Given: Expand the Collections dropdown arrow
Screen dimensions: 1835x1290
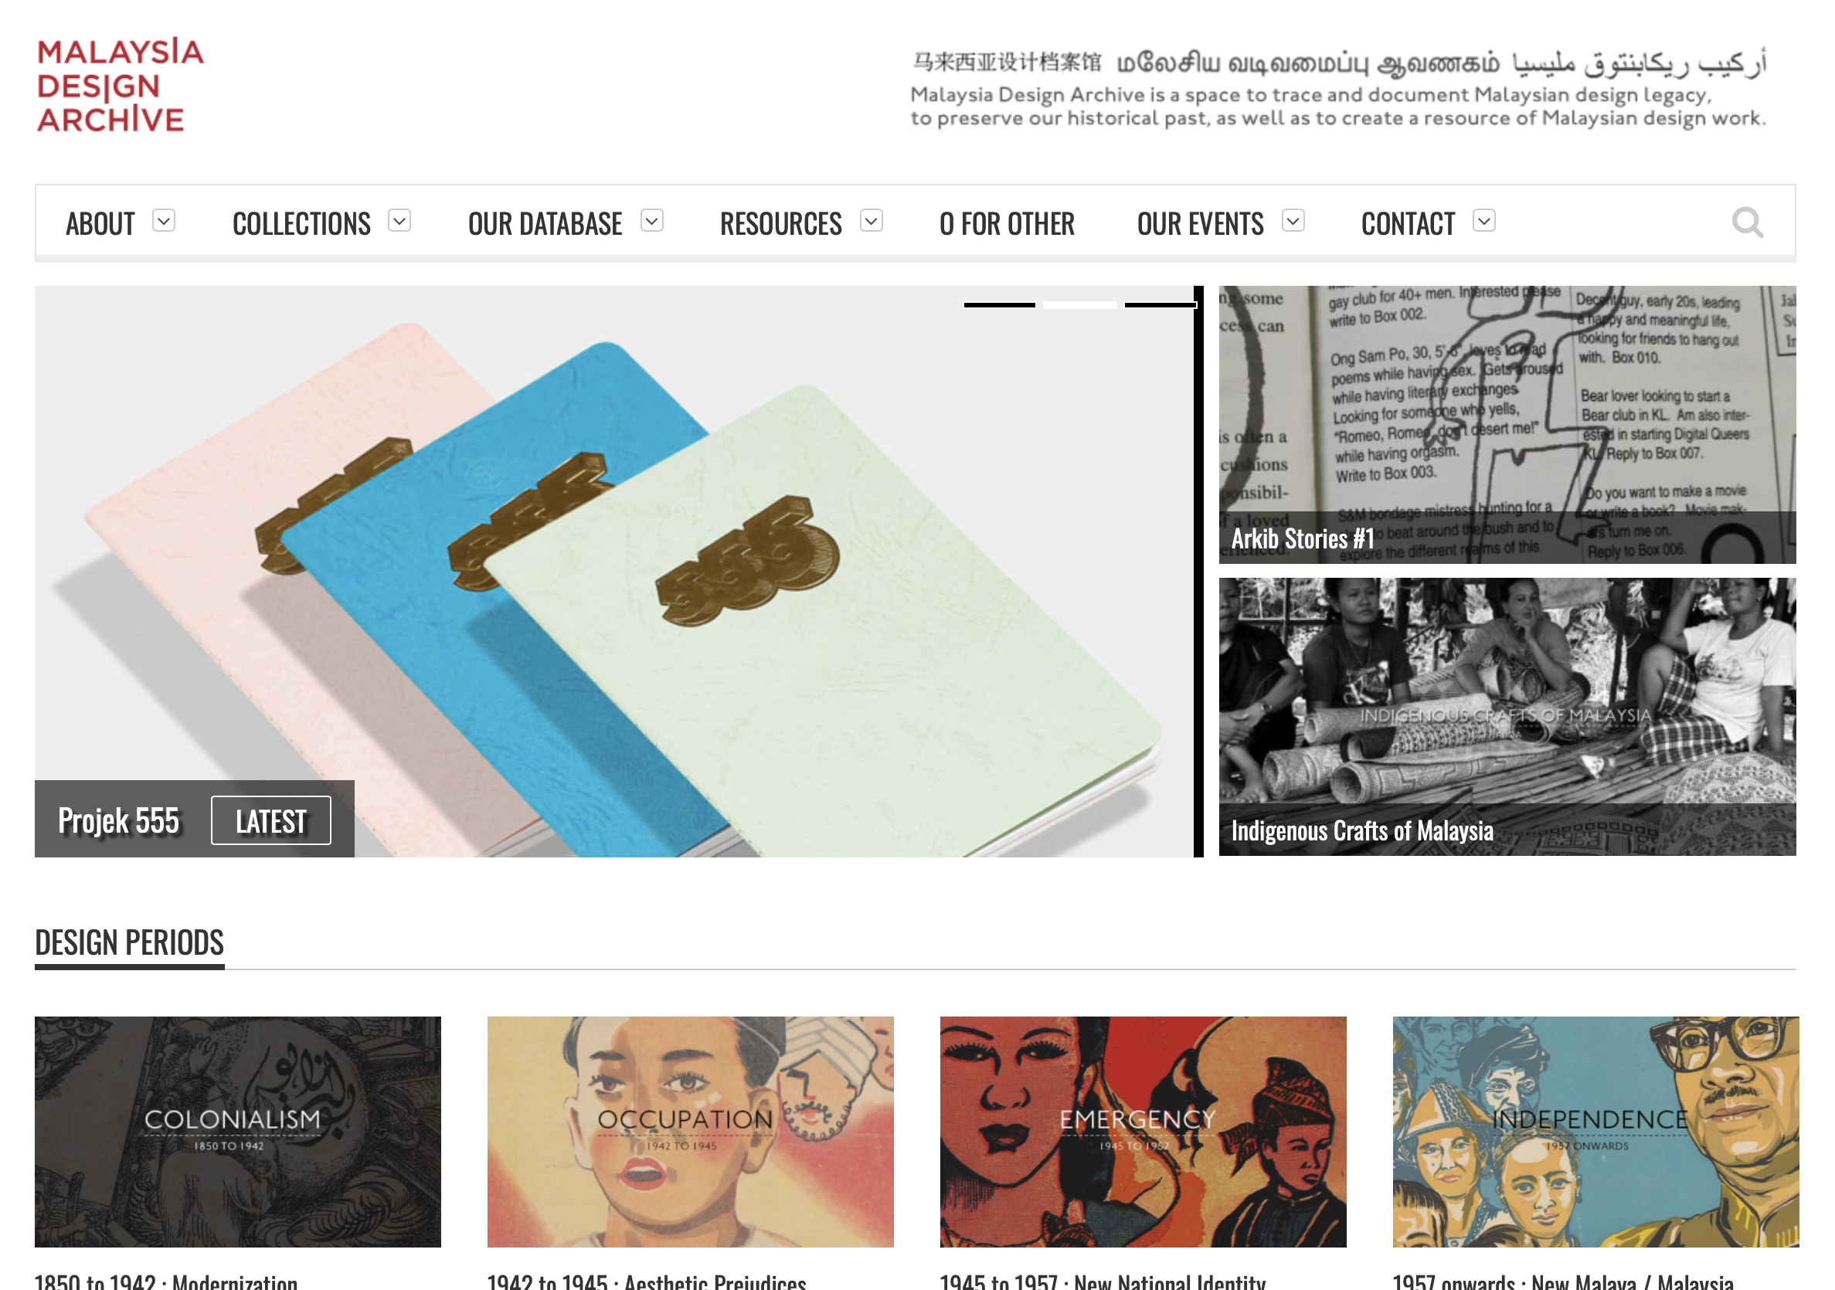Looking at the screenshot, I should (x=399, y=221).
